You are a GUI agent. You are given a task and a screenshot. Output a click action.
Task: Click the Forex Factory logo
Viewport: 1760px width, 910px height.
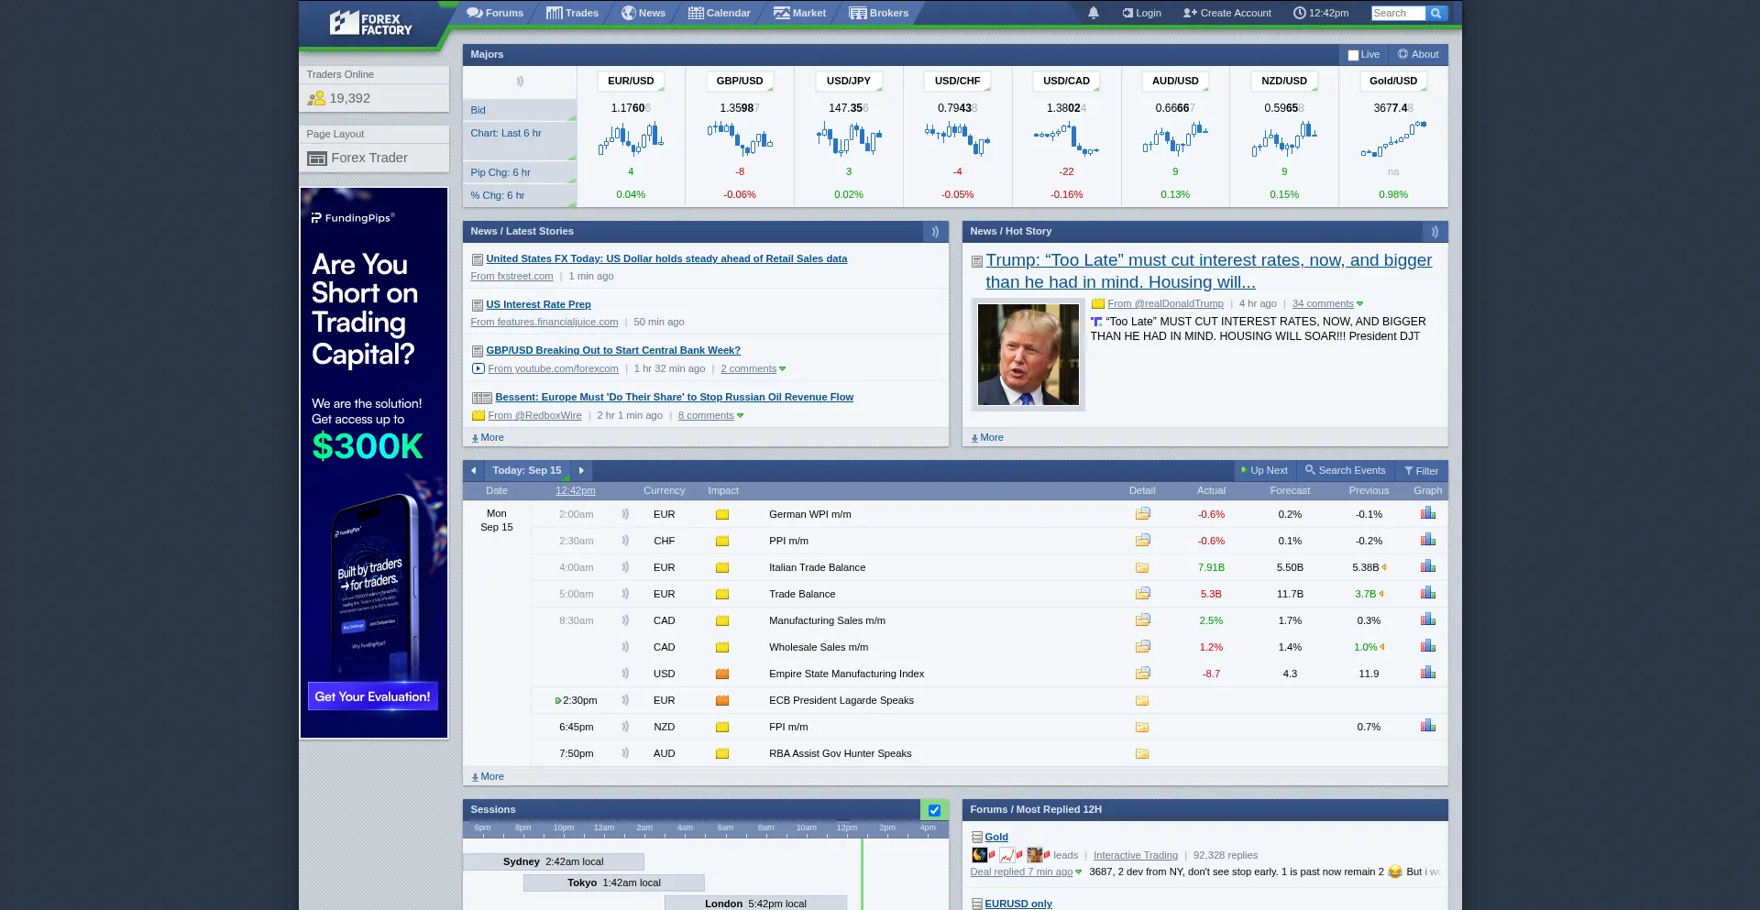(371, 23)
